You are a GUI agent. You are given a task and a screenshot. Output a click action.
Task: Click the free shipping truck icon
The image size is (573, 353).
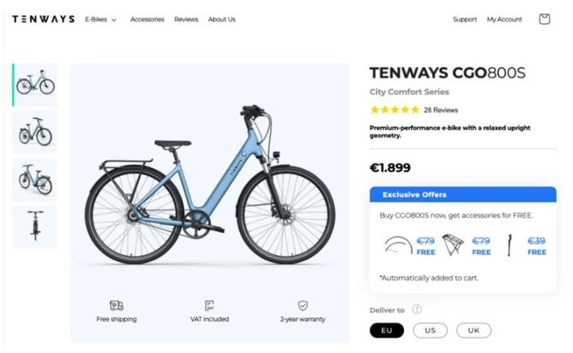coord(116,305)
